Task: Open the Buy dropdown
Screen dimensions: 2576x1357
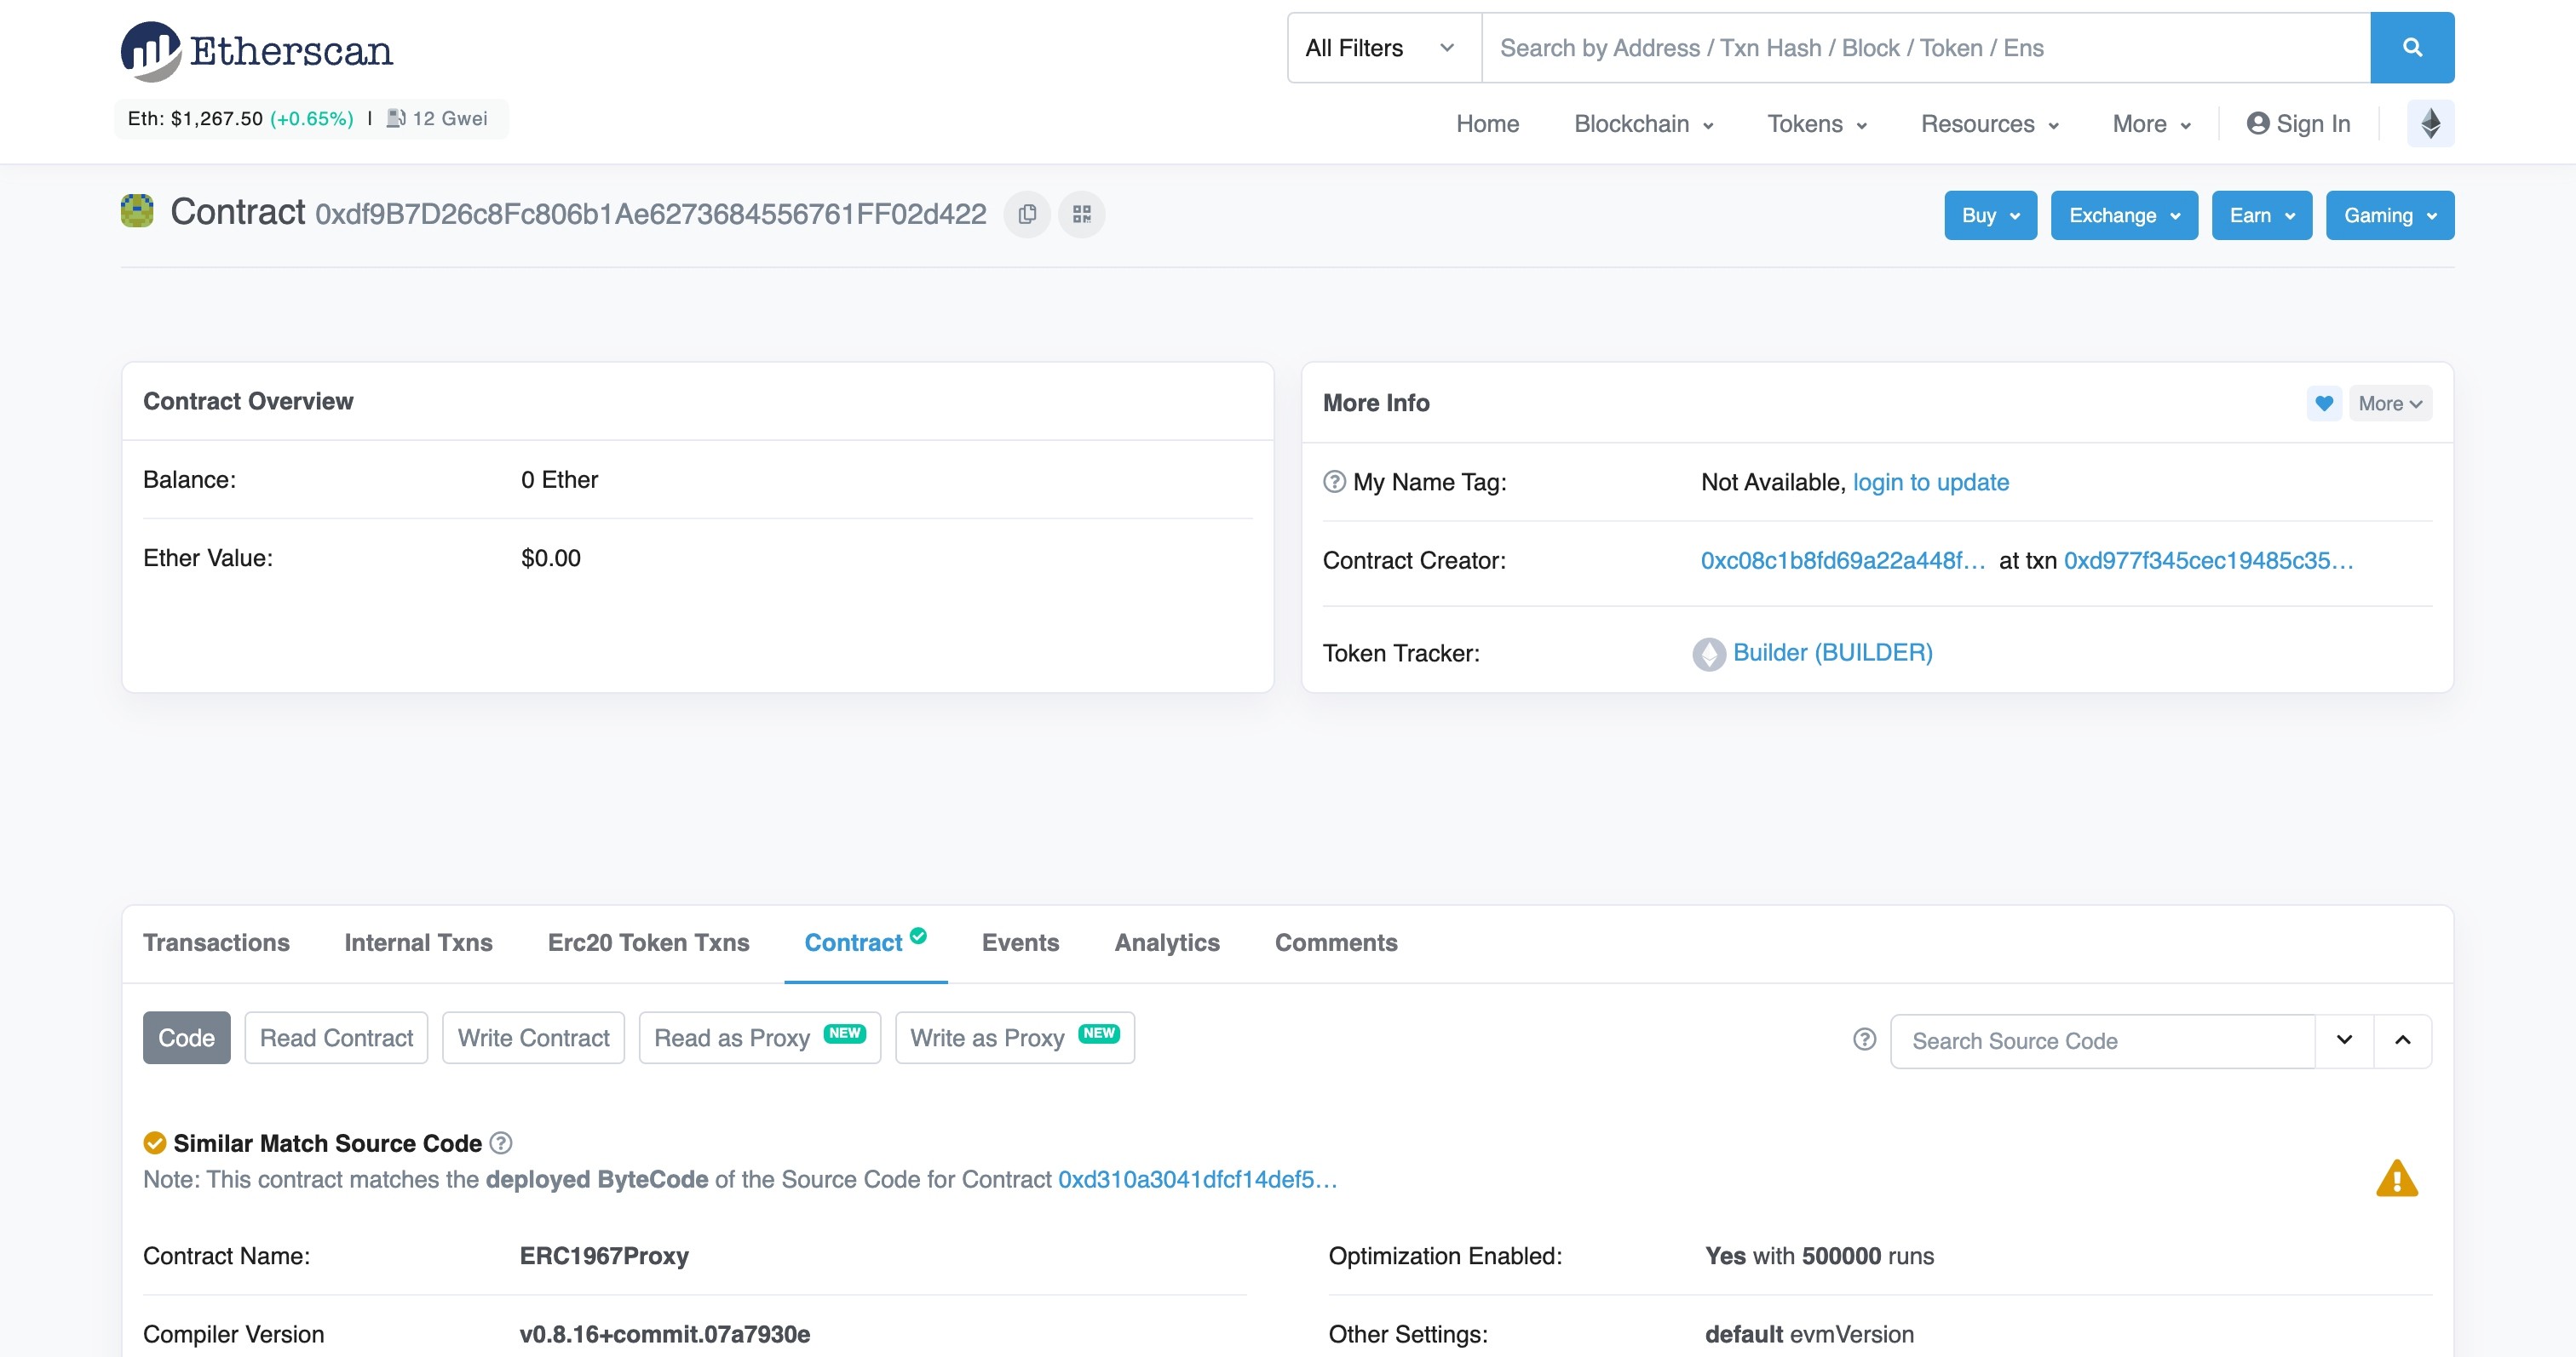Action: 1990,216
